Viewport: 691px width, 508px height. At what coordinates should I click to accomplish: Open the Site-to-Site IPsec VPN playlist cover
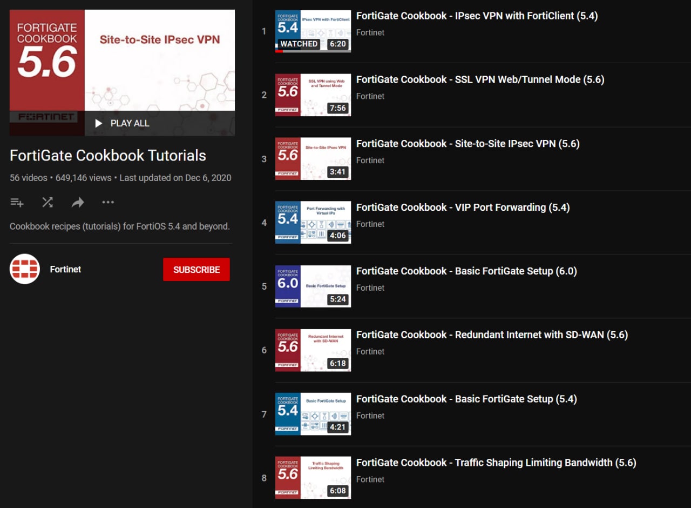tap(122, 72)
